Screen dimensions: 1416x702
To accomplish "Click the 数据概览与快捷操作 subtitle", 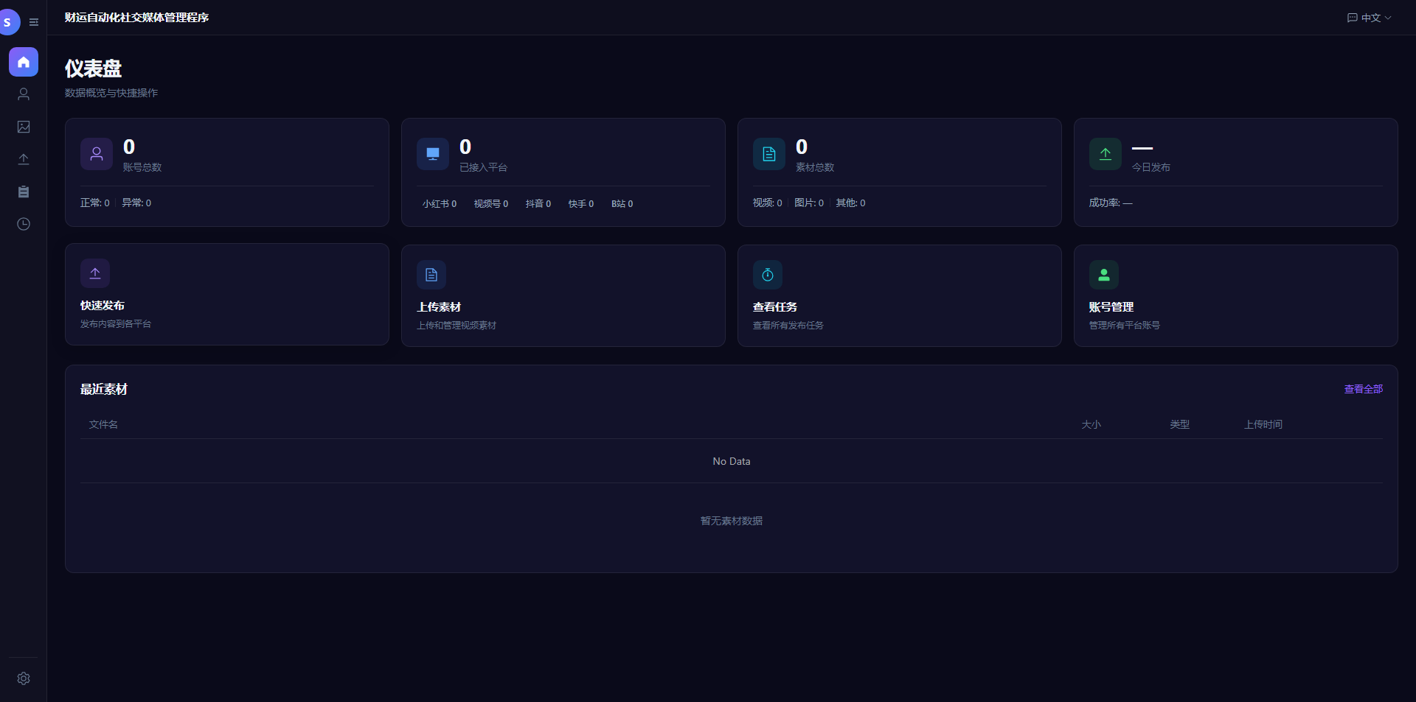I will (x=111, y=93).
